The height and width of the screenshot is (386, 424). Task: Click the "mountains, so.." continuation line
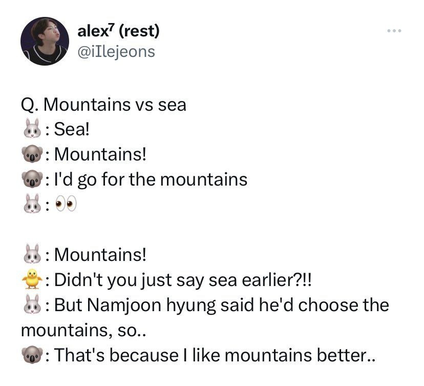[83, 331]
